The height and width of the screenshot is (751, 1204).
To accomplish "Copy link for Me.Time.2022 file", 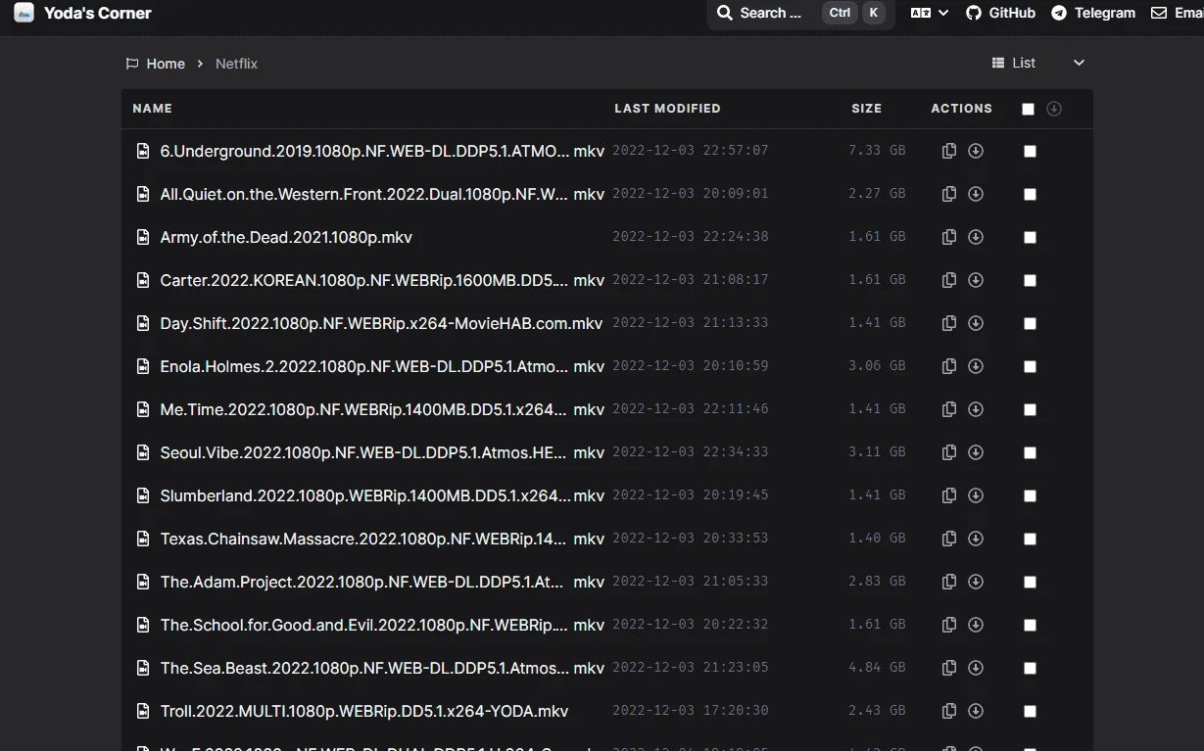I will pos(948,409).
